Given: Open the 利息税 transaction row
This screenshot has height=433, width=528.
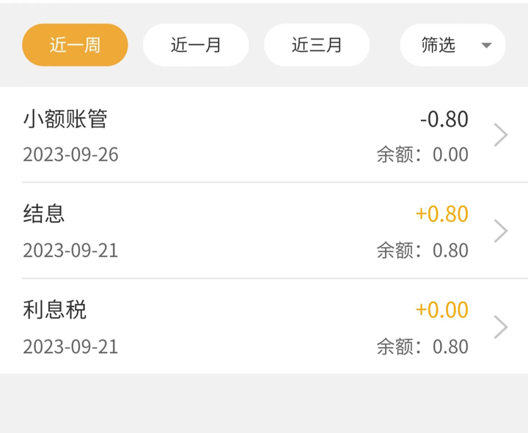Looking at the screenshot, I should pos(264,326).
